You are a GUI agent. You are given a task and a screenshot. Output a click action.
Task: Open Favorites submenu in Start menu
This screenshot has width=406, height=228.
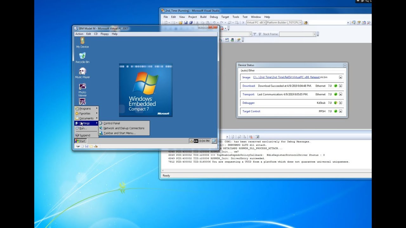(x=86, y=113)
